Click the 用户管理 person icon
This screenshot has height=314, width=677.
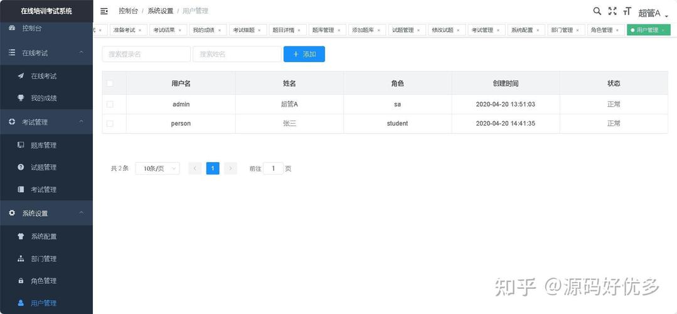click(21, 303)
